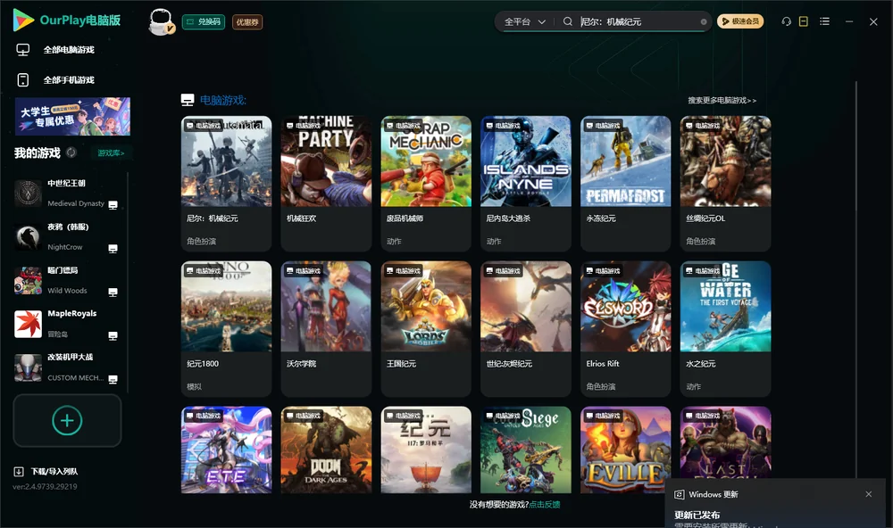Open 永冻纪元 Permafrost card
The width and height of the screenshot is (893, 528).
pyautogui.click(x=625, y=183)
